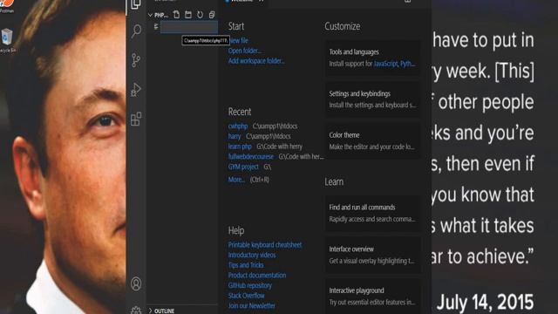
Task: Collapse the PHP folder section
Action: (x=158, y=15)
